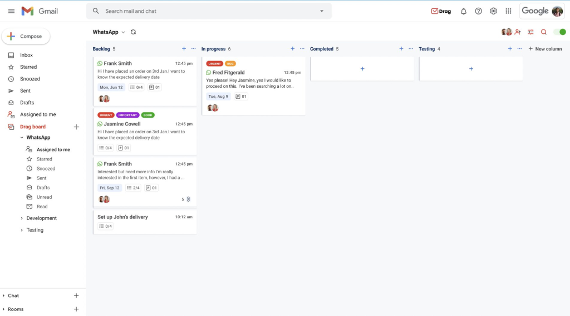Click the BUG tag on Fred card
The image size is (570, 316).
click(x=230, y=63)
